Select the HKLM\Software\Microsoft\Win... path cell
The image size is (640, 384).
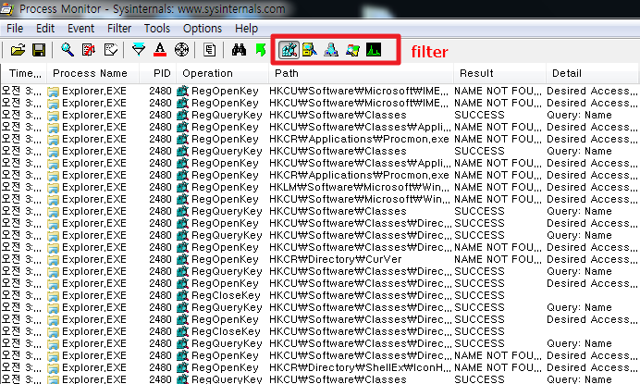pyautogui.click(x=359, y=187)
